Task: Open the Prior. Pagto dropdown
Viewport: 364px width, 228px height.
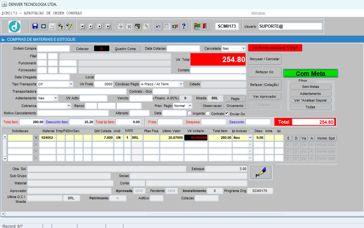Action: [x=190, y=106]
